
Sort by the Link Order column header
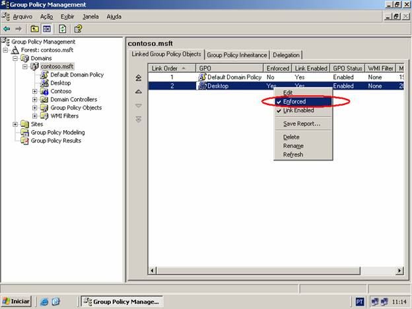(x=172, y=68)
